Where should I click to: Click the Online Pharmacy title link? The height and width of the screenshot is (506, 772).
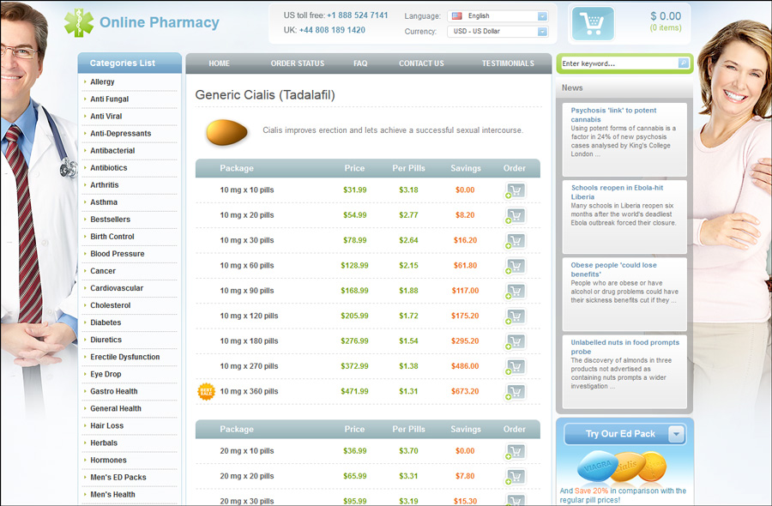[160, 22]
